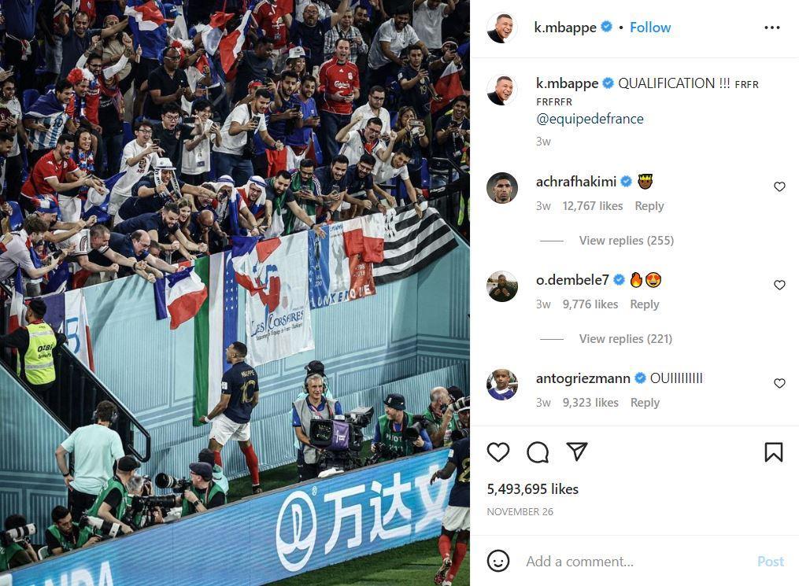Open achrafhakimi's profile avatar
This screenshot has width=799, height=586.
(502, 188)
